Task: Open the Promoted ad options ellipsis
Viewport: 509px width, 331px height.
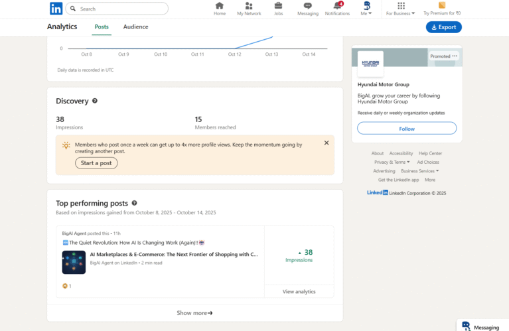Action: (455, 56)
